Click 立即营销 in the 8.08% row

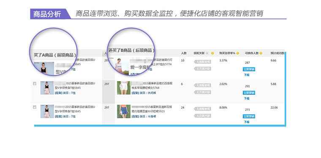[x=249, y=116]
